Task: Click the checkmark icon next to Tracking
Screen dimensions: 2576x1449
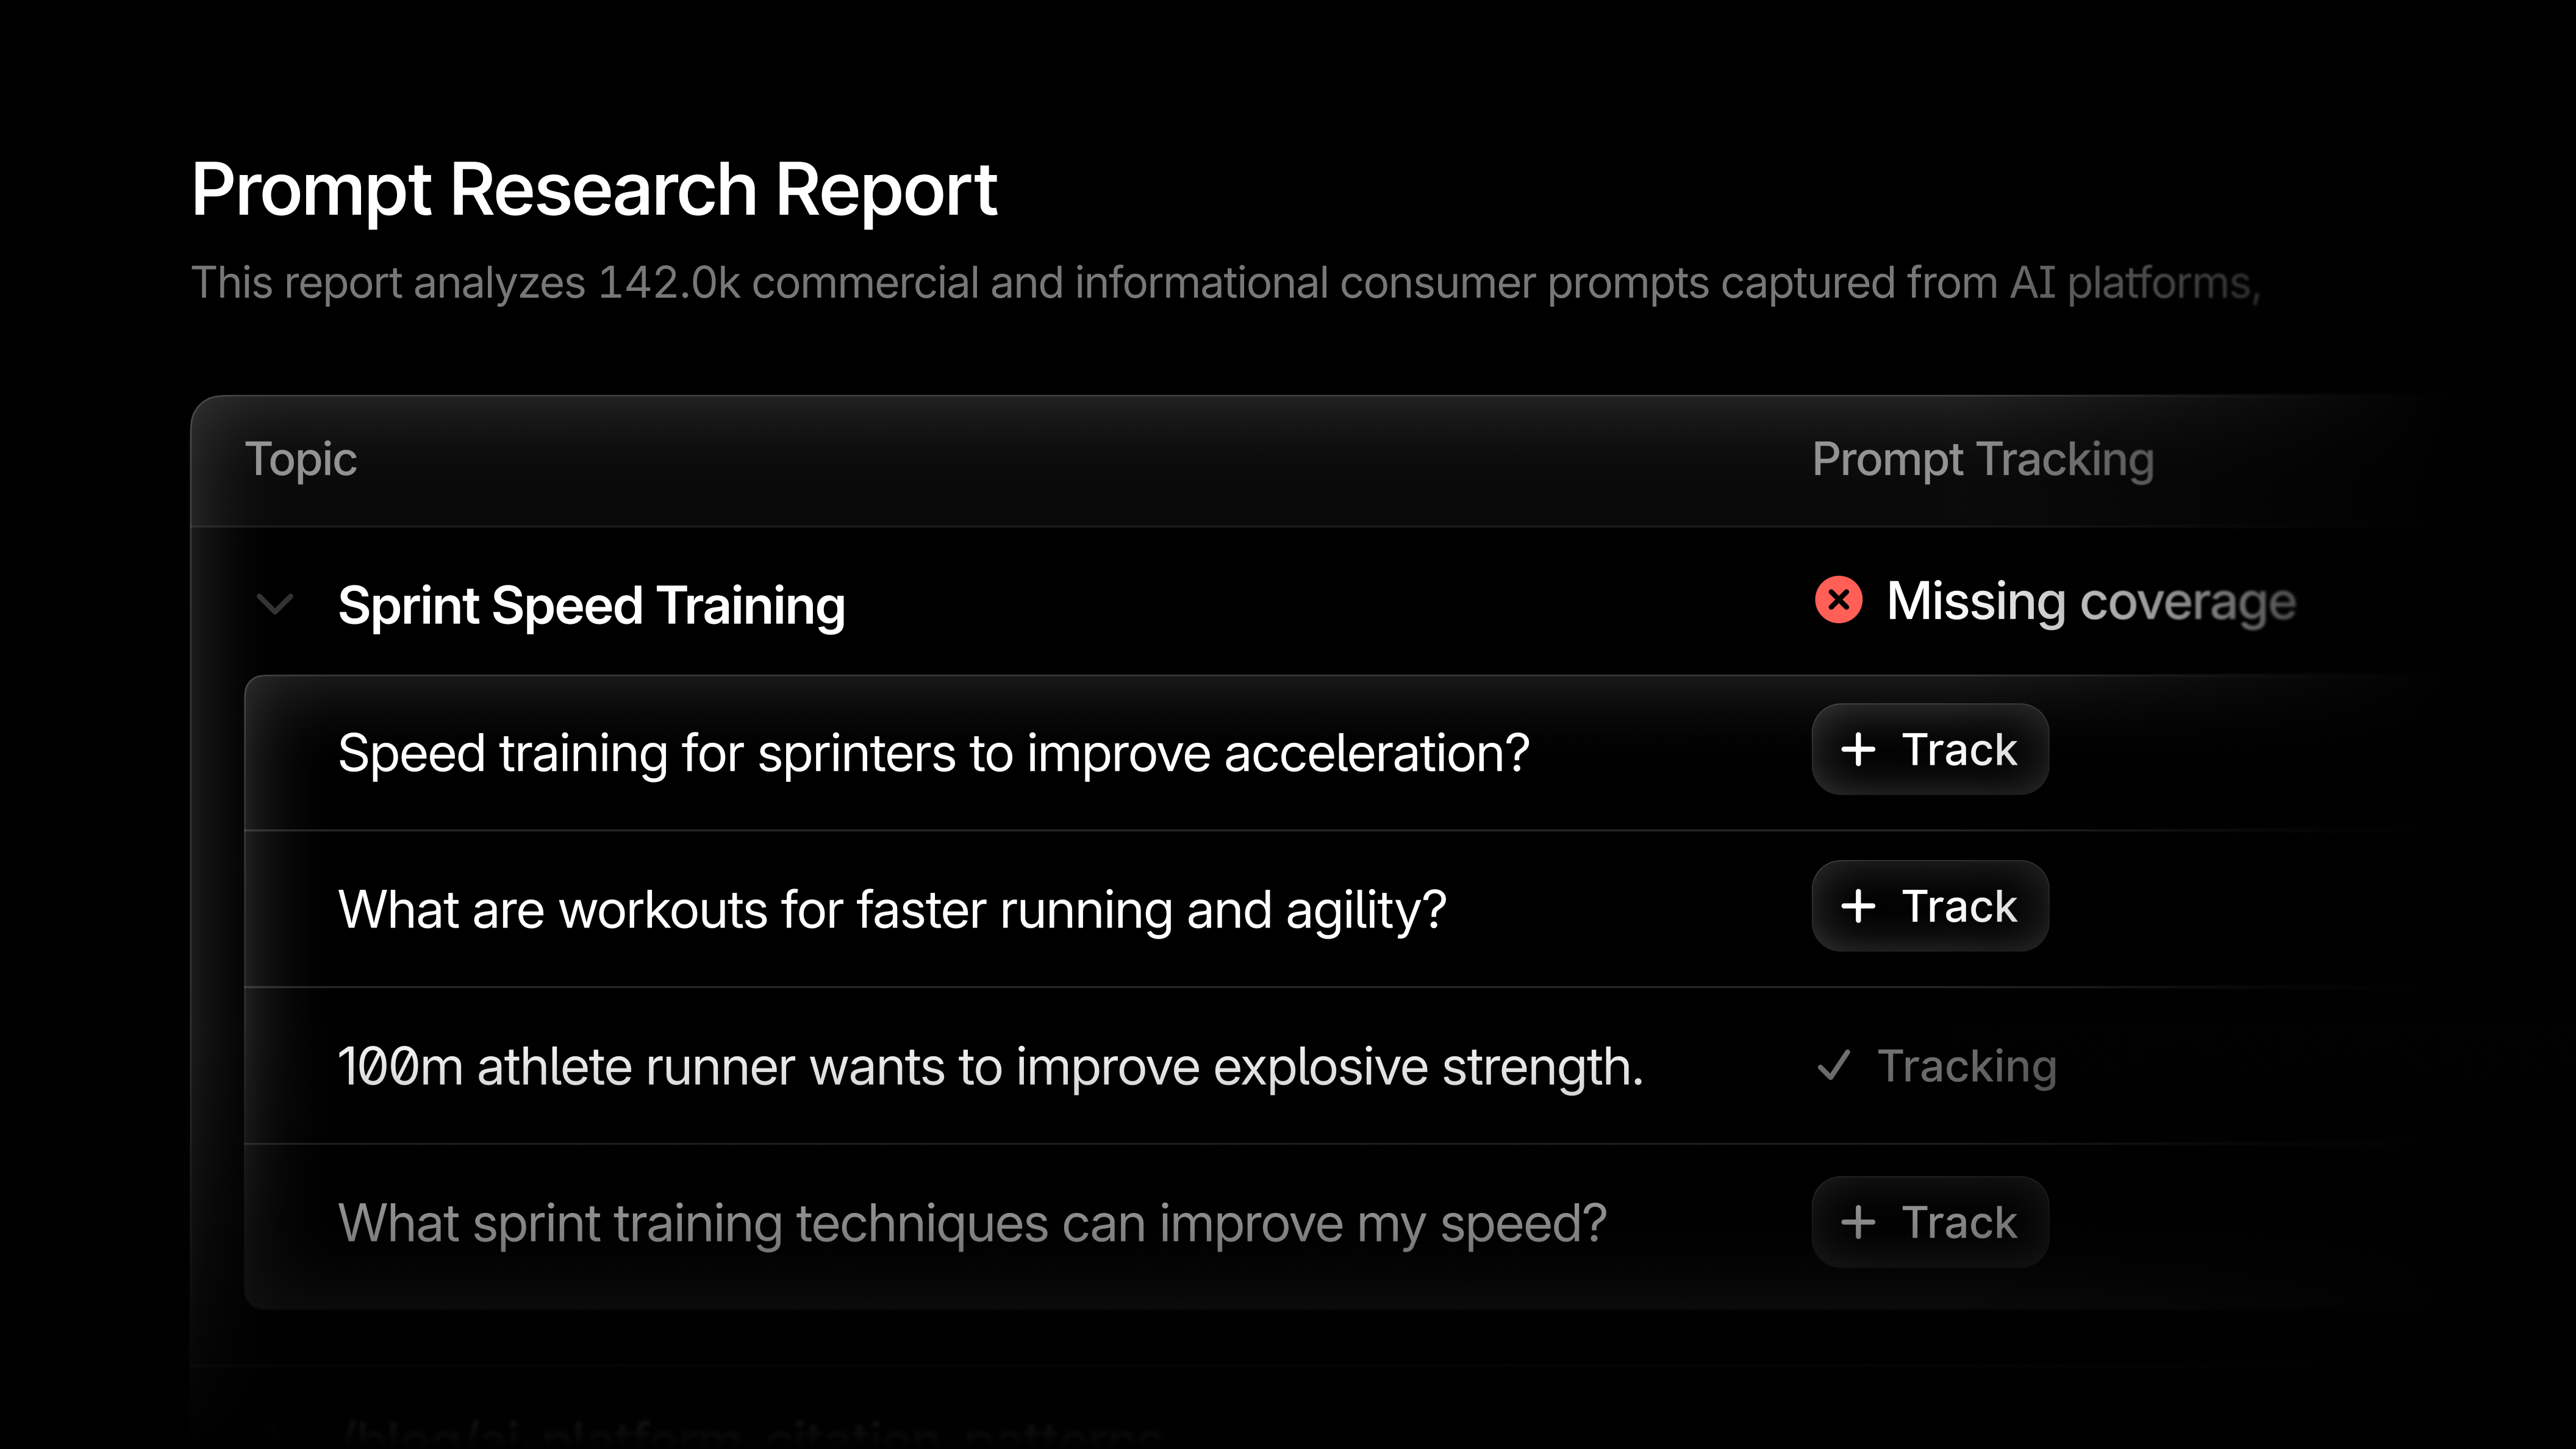Action: click(x=1834, y=1066)
